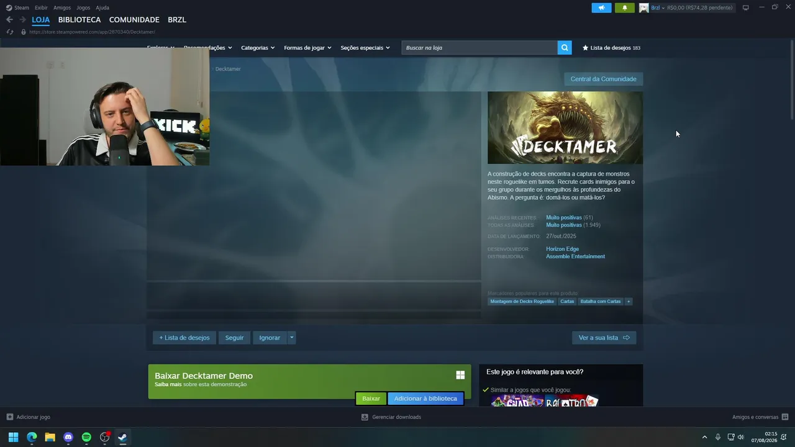This screenshot has height=447, width=795.
Task: Launch Microsoft Edge from the taskbar
Action: (32, 437)
